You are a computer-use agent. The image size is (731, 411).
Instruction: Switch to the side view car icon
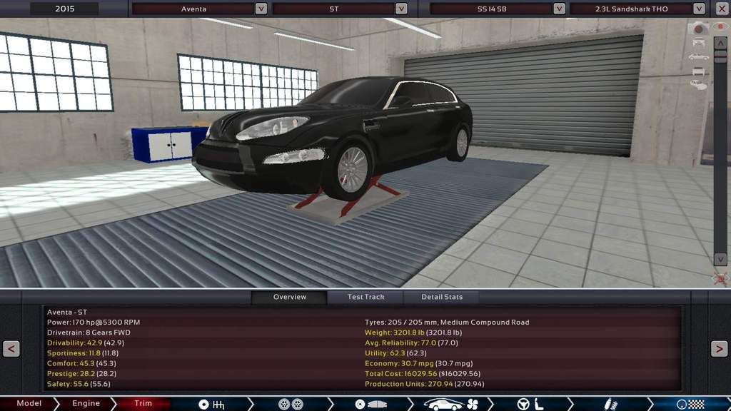click(698, 57)
